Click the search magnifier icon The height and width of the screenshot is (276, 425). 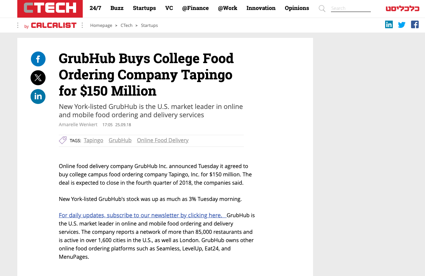coord(322,9)
